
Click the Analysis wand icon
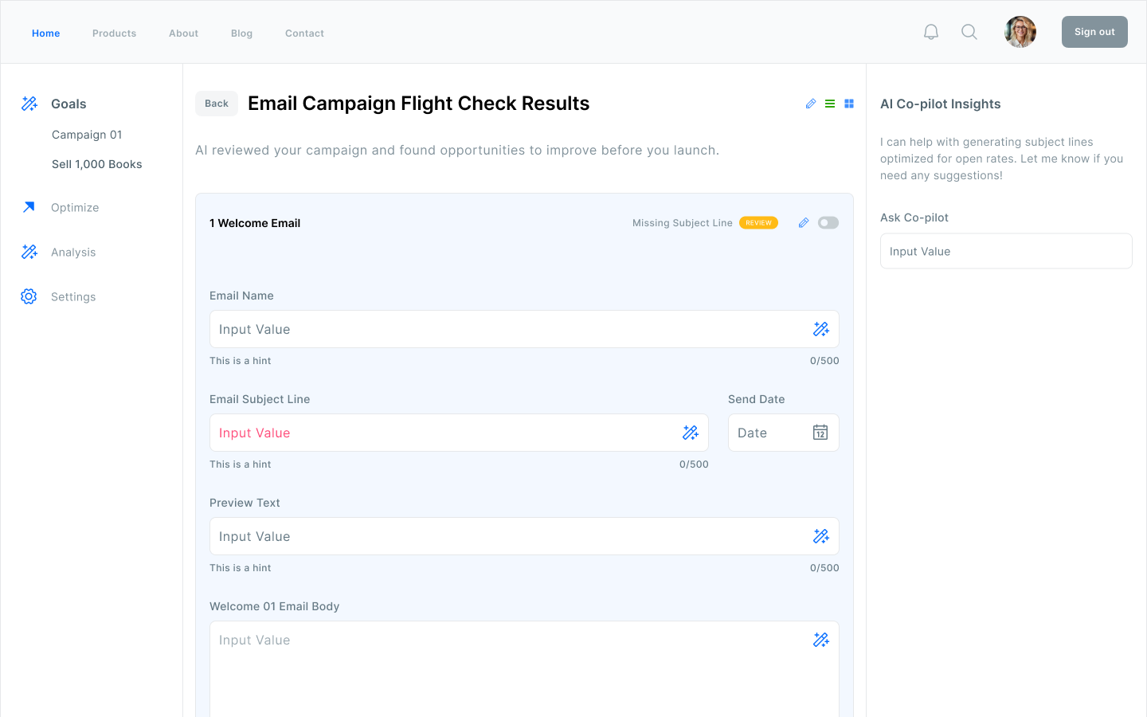[29, 252]
